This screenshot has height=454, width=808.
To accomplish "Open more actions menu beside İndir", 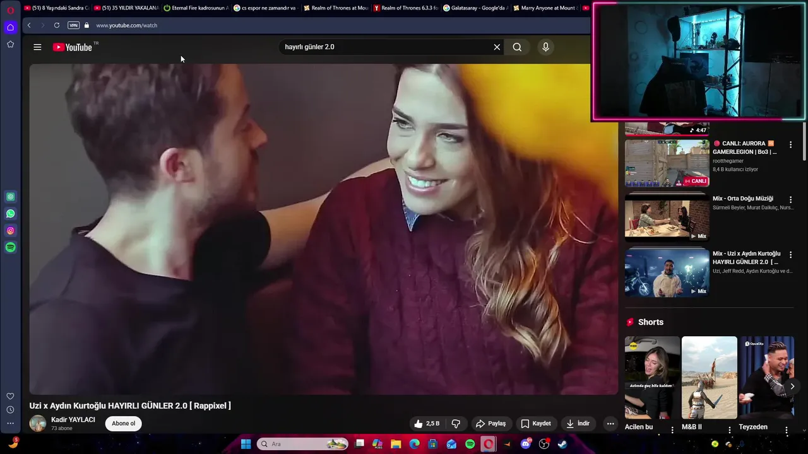I will (610, 424).
